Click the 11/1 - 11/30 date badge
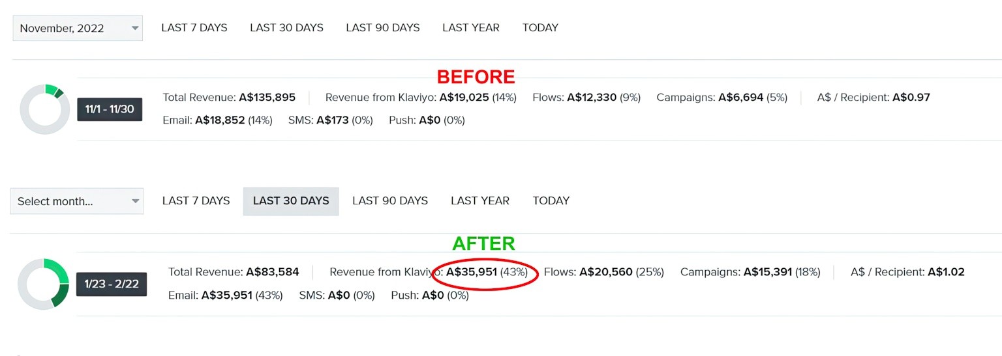 coord(110,109)
